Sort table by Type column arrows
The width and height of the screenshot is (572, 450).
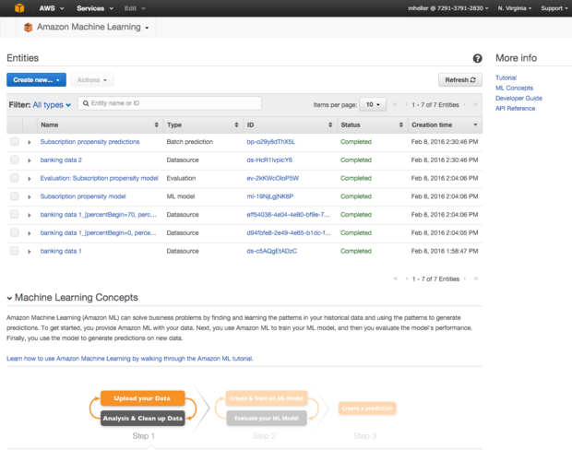click(236, 124)
